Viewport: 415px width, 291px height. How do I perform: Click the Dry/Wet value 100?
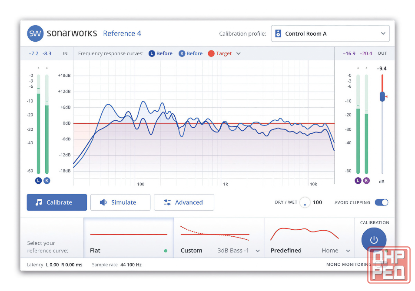(x=317, y=202)
